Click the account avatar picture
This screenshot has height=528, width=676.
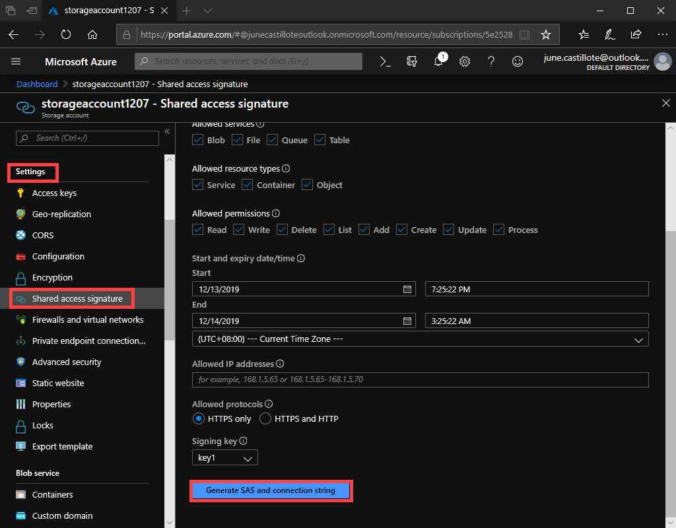point(662,61)
